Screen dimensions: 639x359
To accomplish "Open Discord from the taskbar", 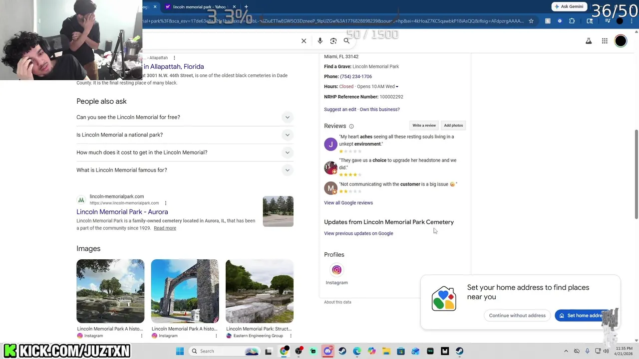I will point(327,351).
